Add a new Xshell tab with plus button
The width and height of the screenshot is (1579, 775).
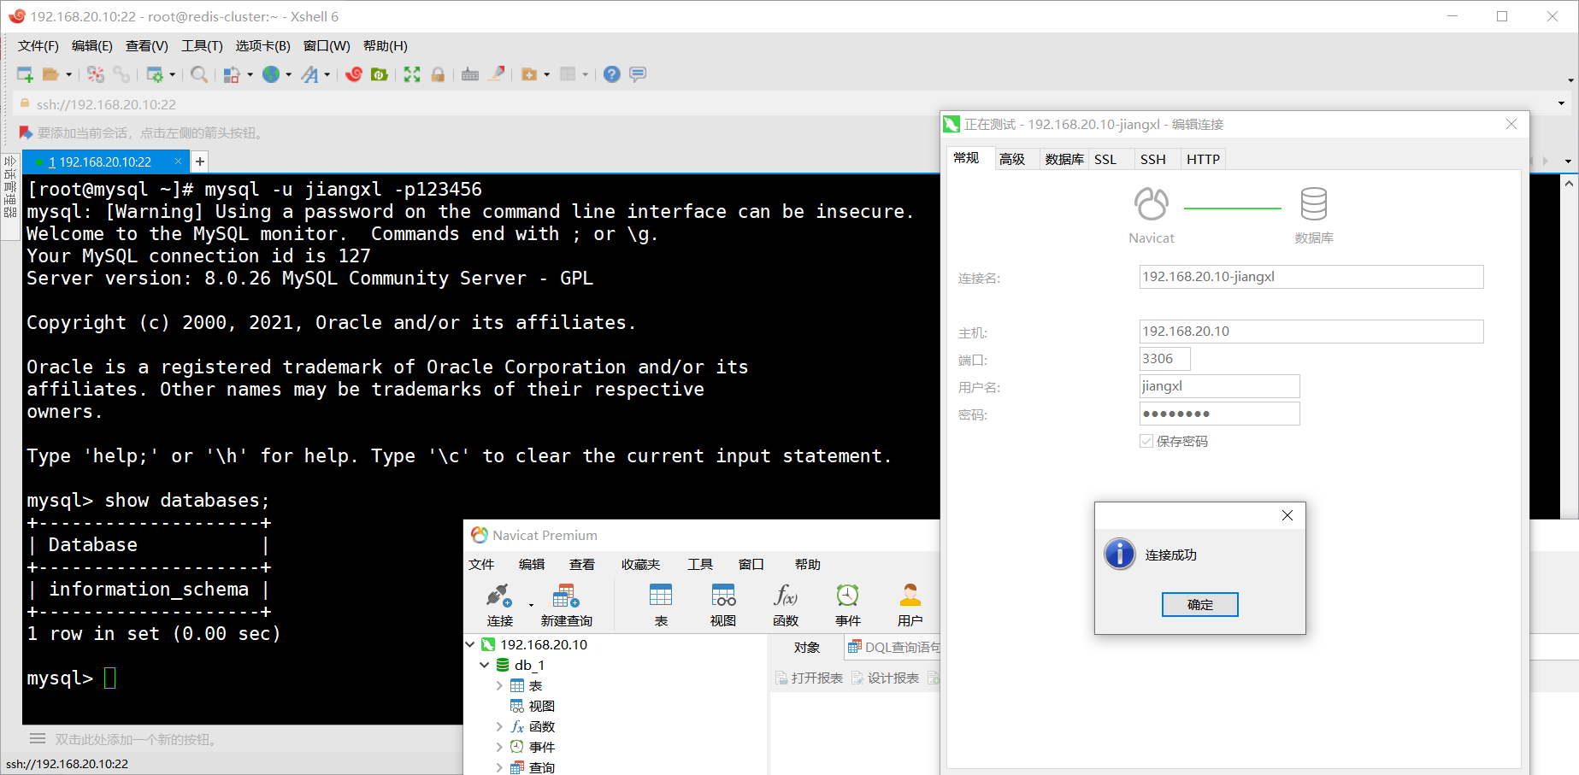coord(200,161)
